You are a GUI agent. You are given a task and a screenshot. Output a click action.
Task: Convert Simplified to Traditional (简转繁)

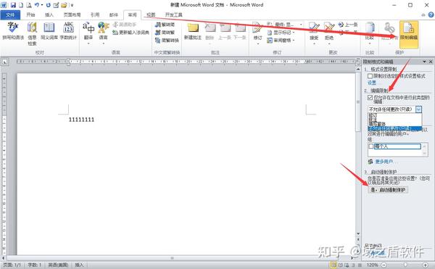[x=165, y=33]
